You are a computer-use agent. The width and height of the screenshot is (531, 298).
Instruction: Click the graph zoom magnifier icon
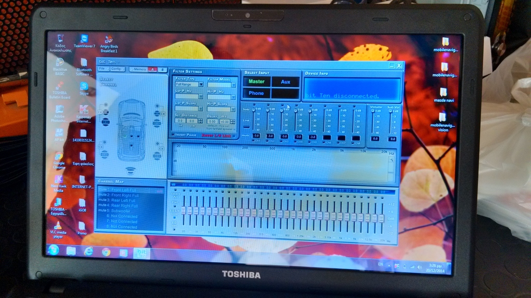pos(391,160)
